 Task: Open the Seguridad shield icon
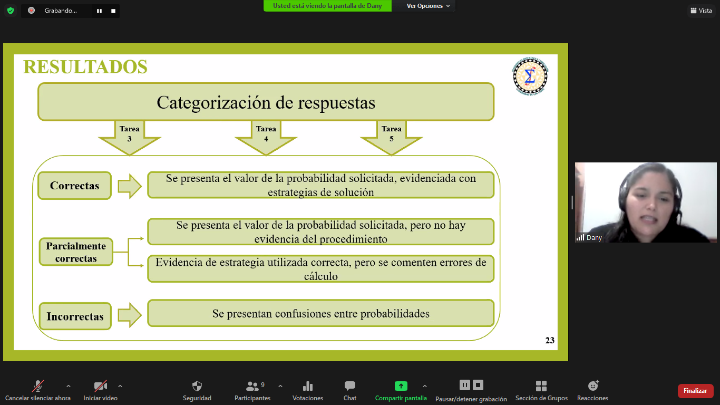pyautogui.click(x=197, y=387)
